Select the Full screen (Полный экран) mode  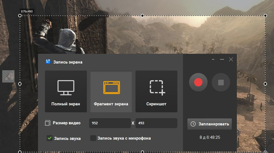click(66, 91)
